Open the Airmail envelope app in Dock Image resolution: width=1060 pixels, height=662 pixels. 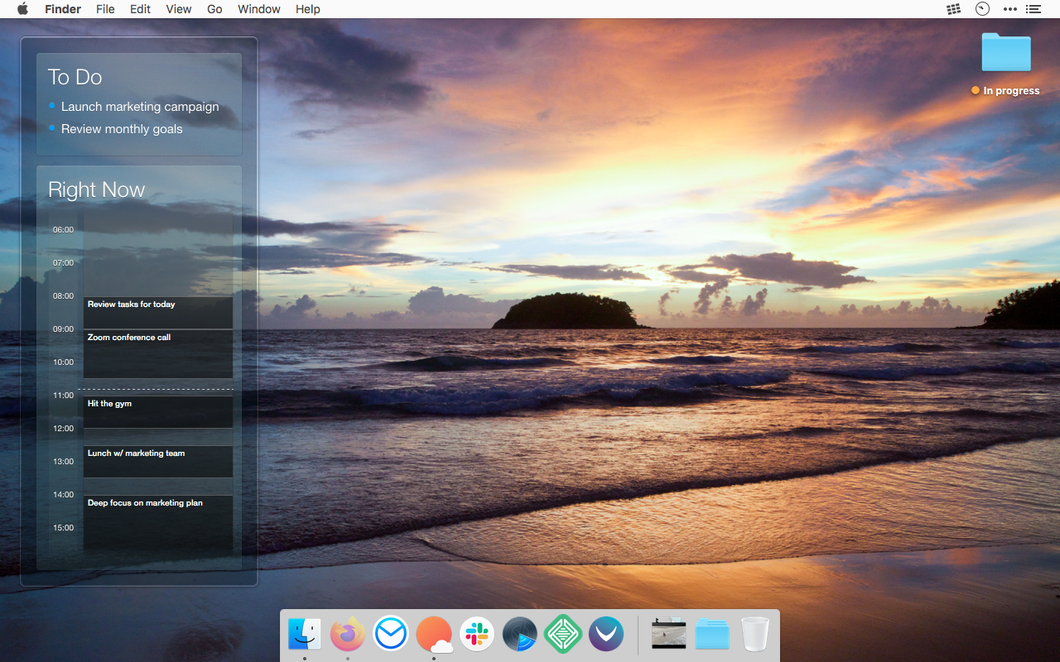(x=390, y=635)
